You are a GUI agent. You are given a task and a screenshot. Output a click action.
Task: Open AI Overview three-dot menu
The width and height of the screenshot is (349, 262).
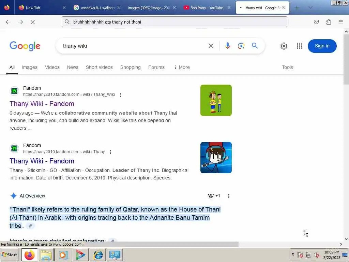point(229,196)
